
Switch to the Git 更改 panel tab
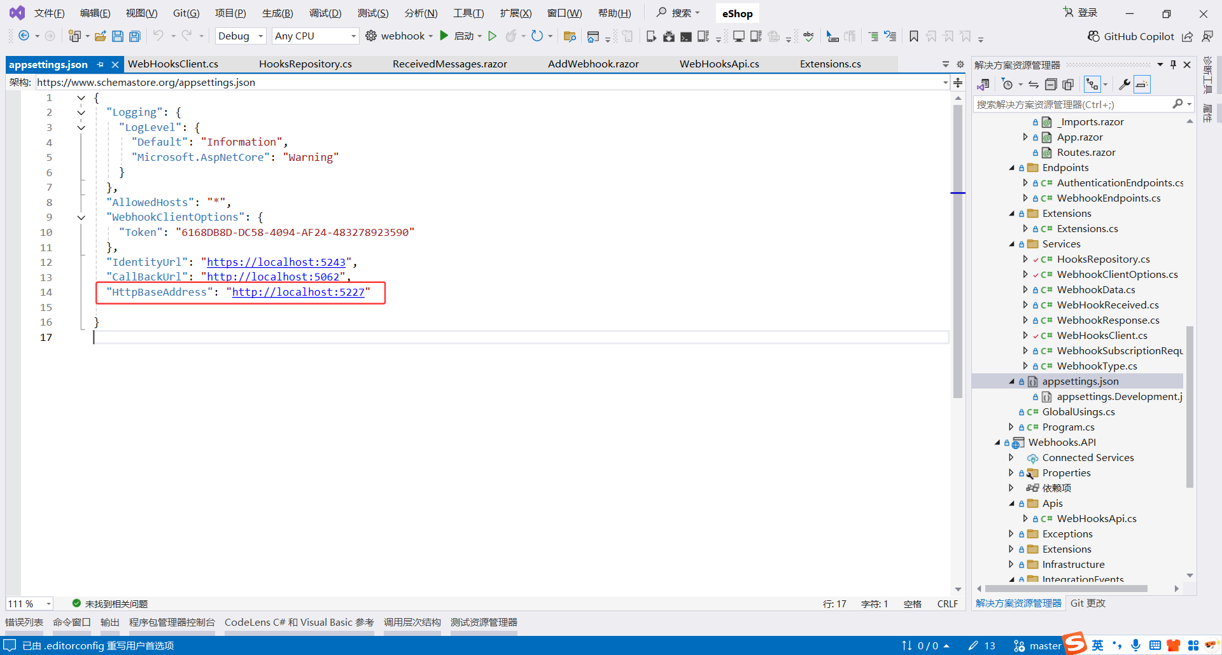tap(1088, 603)
